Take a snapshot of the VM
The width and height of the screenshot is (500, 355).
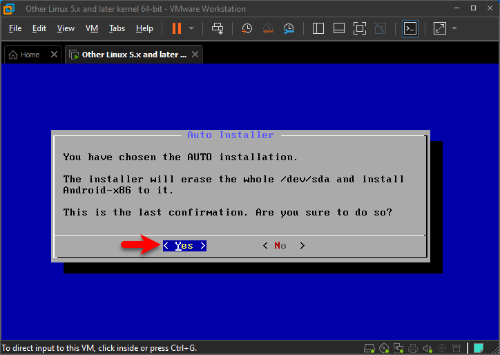247,28
